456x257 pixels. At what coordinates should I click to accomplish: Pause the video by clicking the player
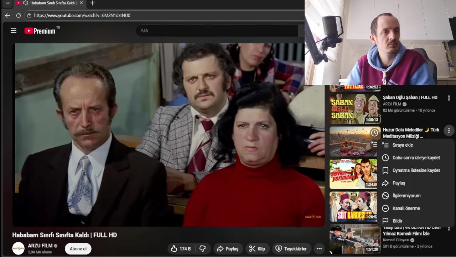169,135
